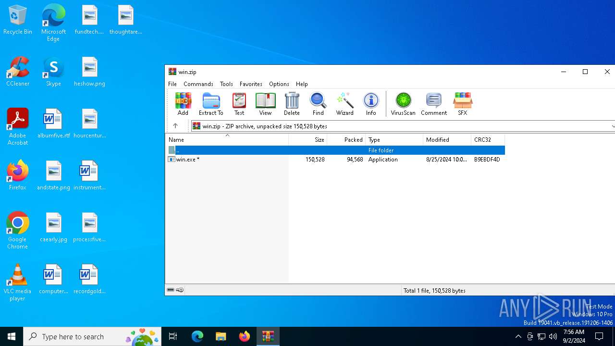Open the Favorites menu
Viewport: 615px width, 346px height.
point(251,84)
